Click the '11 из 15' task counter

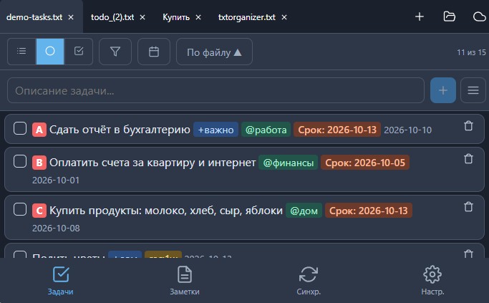(x=471, y=52)
